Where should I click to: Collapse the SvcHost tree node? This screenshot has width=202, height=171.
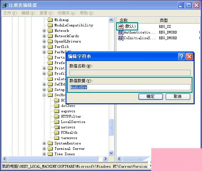[x=44, y=95]
